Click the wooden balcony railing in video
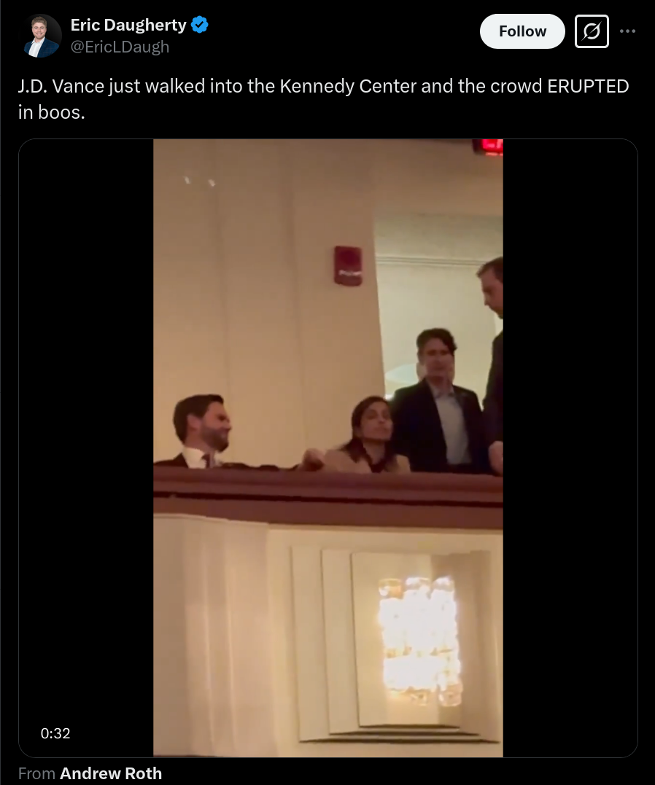Image resolution: width=655 pixels, height=785 pixels. (327, 496)
